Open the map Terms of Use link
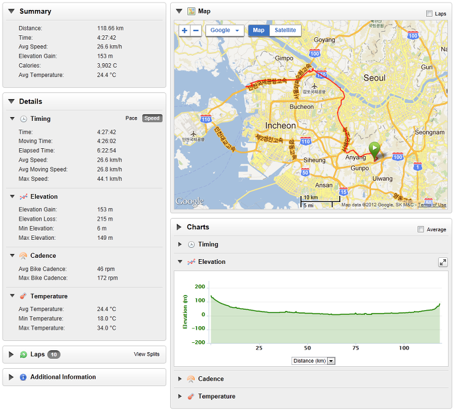456x414 pixels. pos(432,205)
